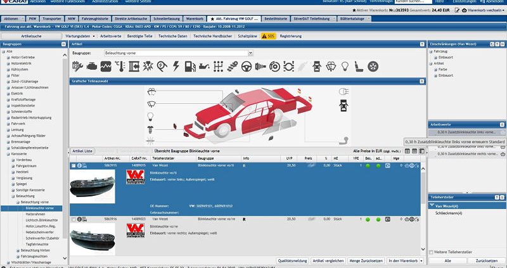Image resolution: width=507 pixels, height=268 pixels.
Task: Click the Van Wezel logo of article 5863916
Action: (x=136, y=231)
